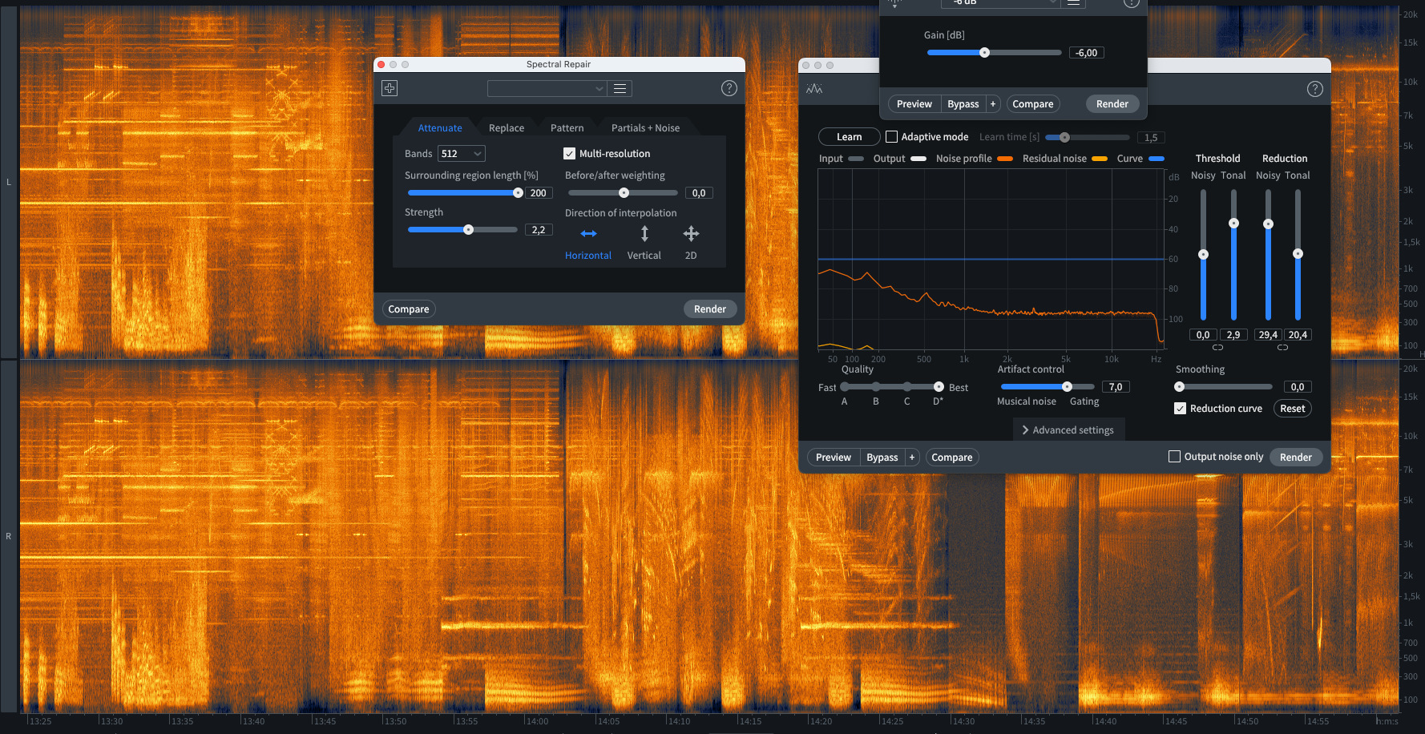This screenshot has height=734, width=1425.
Task: Switch to Partials + Noise tab
Action: (645, 128)
